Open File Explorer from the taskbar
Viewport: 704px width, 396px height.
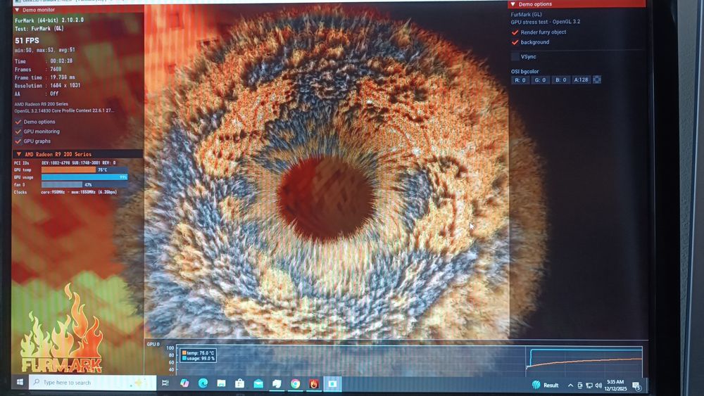(221, 383)
